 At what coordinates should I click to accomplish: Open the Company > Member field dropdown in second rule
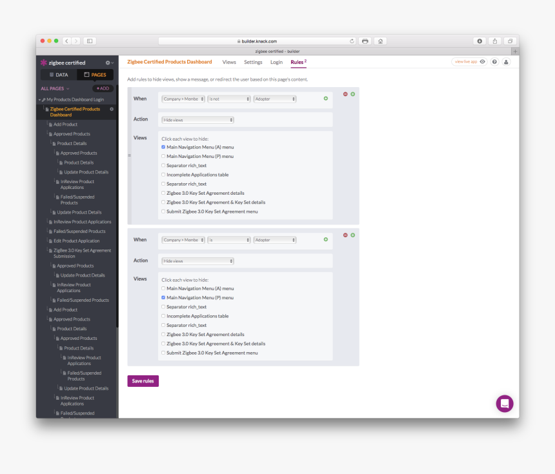[183, 240]
